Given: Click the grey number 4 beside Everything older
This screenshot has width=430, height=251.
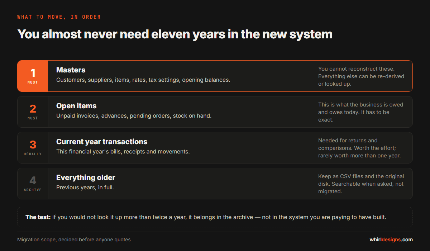Looking at the screenshot, I should point(33,180).
